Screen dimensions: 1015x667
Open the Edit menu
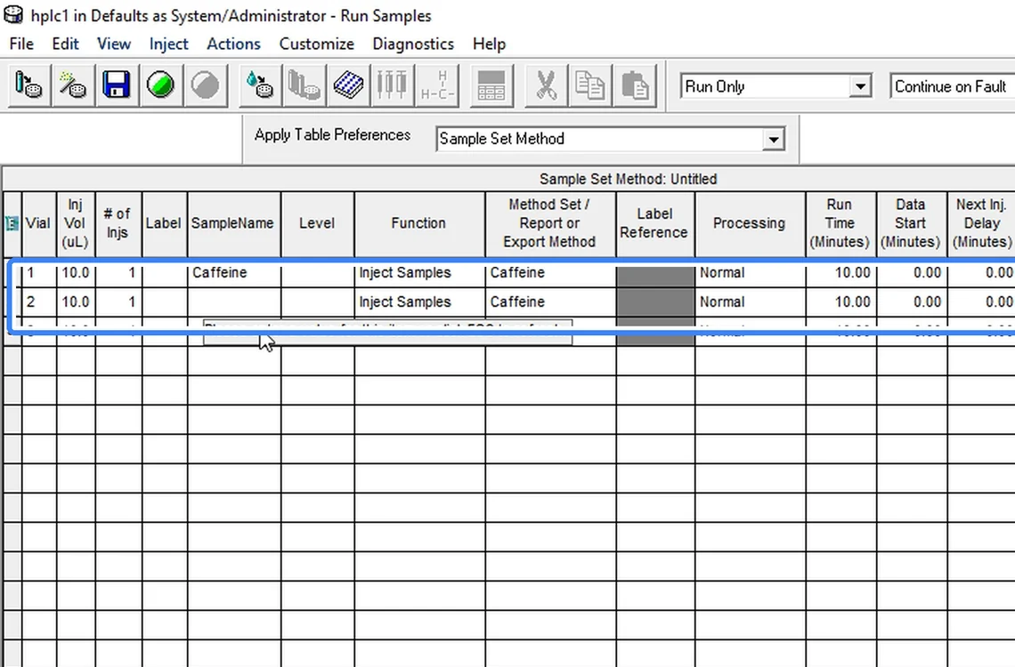click(65, 44)
